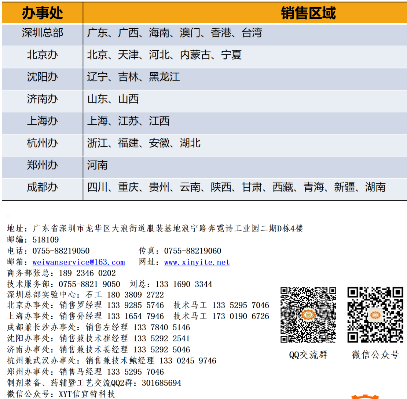This screenshot has width=407, height=399.
Task: Click the 邮编 518109 postal code line
Action: coord(33,240)
